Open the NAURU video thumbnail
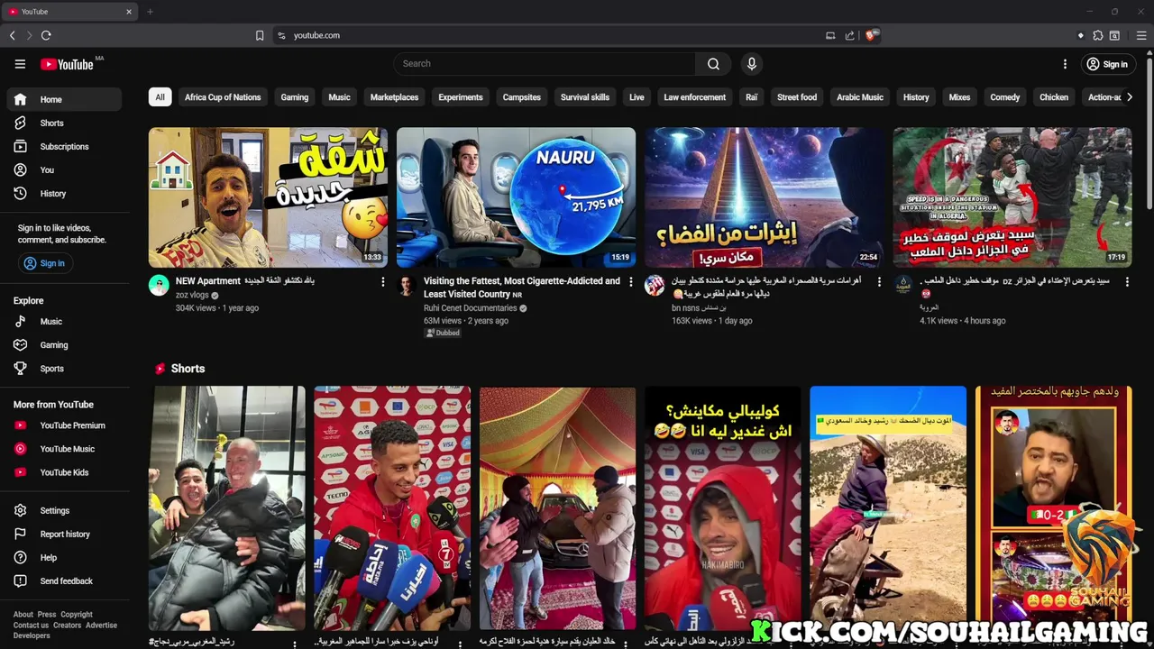Image resolution: width=1154 pixels, height=649 pixels. (516, 197)
